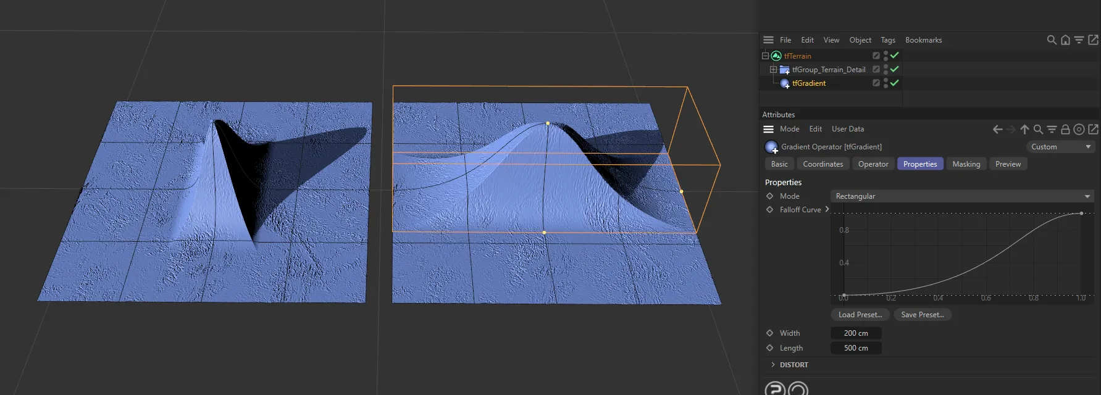Click the layer icon beside tfGroup_Terrain_Detail
This screenshot has width=1101, height=395.
click(876, 69)
